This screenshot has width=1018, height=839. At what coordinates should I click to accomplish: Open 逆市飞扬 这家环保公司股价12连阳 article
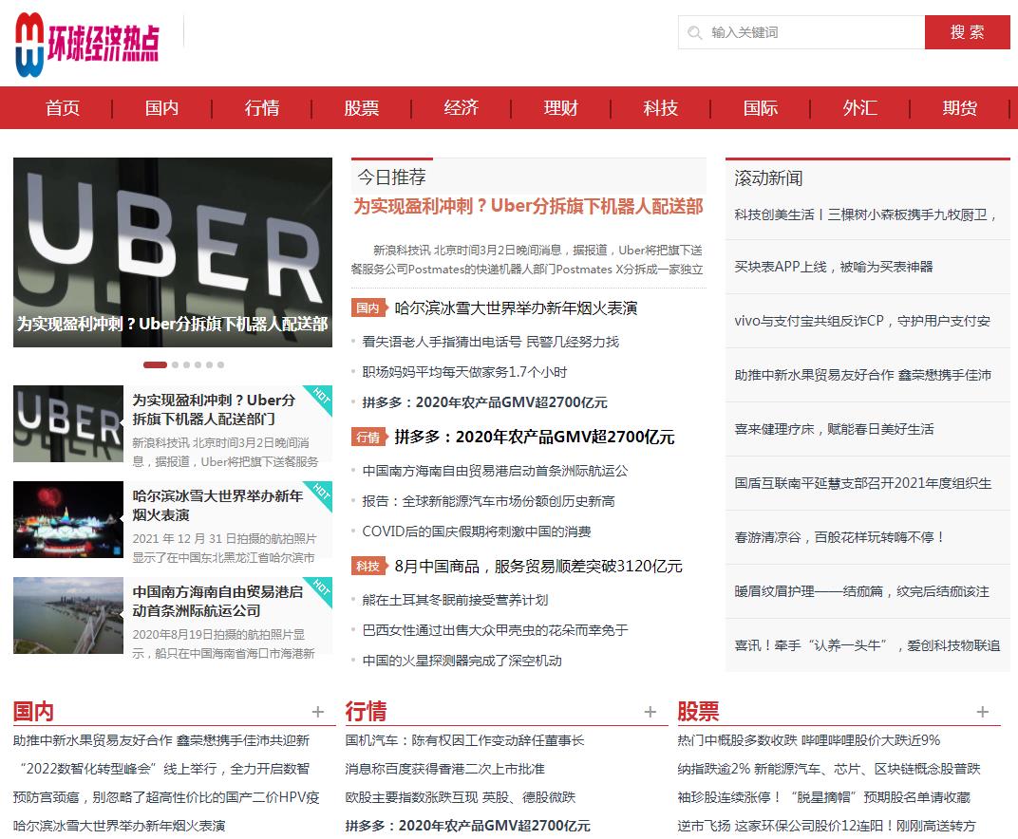[826, 826]
